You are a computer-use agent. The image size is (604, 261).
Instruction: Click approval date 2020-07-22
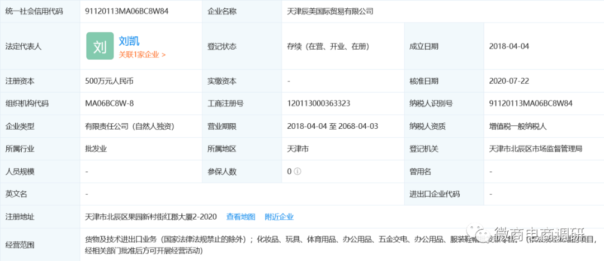[x=509, y=81]
